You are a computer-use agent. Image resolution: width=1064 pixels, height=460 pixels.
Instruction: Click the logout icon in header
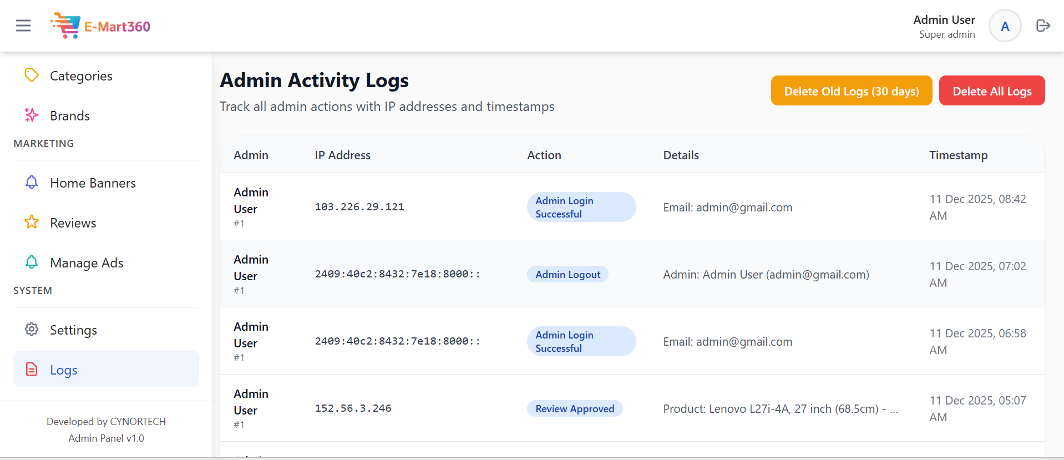pos(1043,26)
